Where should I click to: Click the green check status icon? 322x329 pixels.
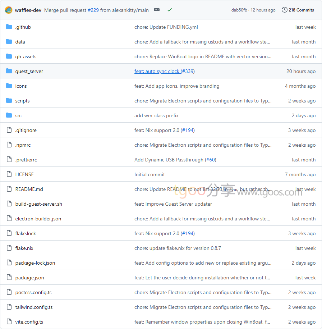click(x=170, y=10)
